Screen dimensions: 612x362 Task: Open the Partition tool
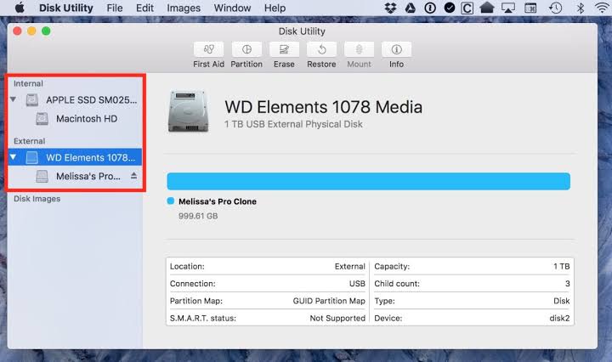click(x=246, y=49)
